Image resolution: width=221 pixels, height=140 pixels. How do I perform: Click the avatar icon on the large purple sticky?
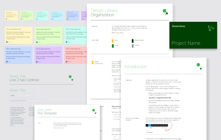coord(37,62)
